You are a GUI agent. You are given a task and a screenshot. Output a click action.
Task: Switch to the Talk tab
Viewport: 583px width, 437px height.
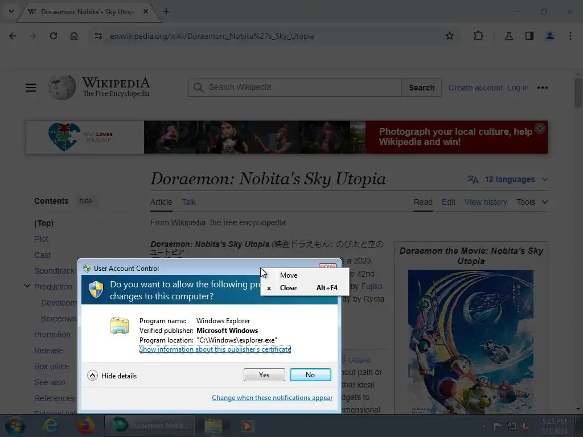[x=188, y=202]
